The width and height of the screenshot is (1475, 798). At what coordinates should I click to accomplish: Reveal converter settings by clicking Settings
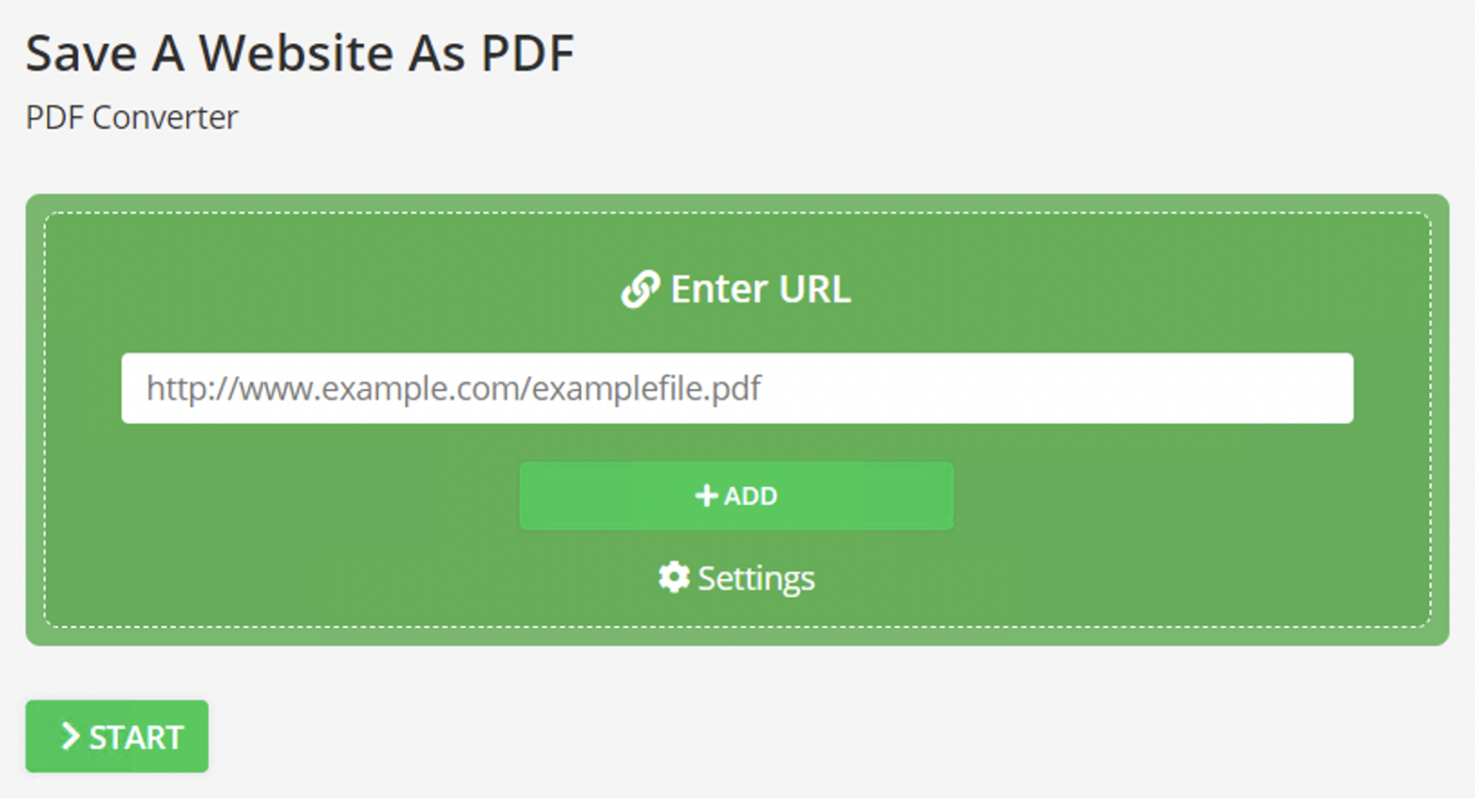point(737,577)
